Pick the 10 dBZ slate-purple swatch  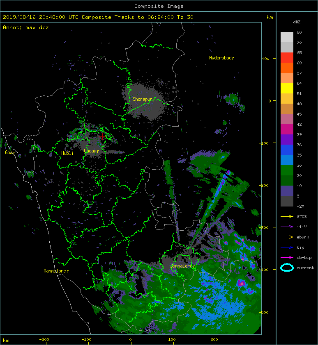[x=287, y=191]
